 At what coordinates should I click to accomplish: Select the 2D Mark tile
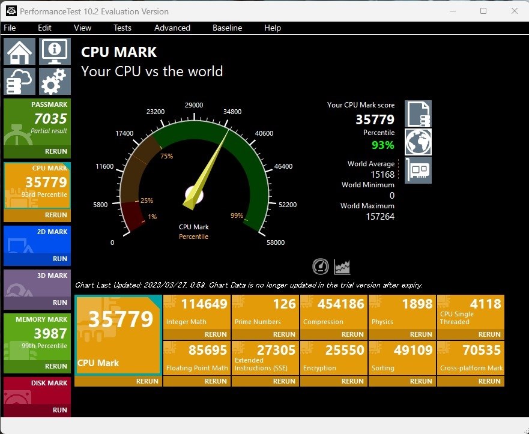[37, 239]
